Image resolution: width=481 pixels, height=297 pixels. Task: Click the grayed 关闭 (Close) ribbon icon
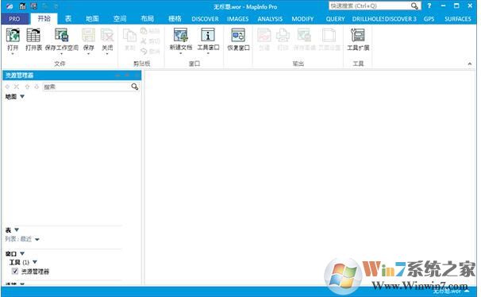tap(107, 35)
